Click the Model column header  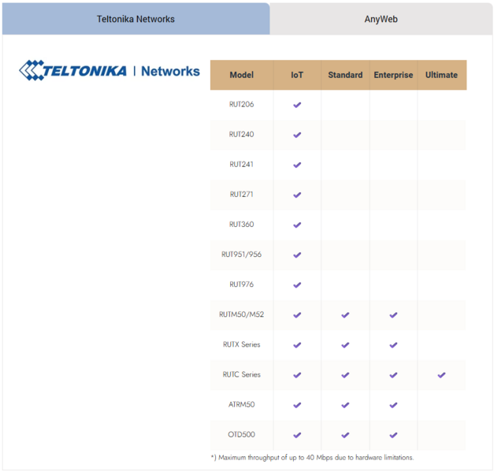click(x=242, y=75)
